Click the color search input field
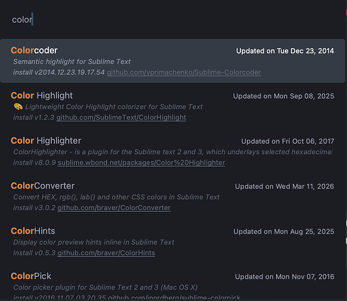 [173, 19]
